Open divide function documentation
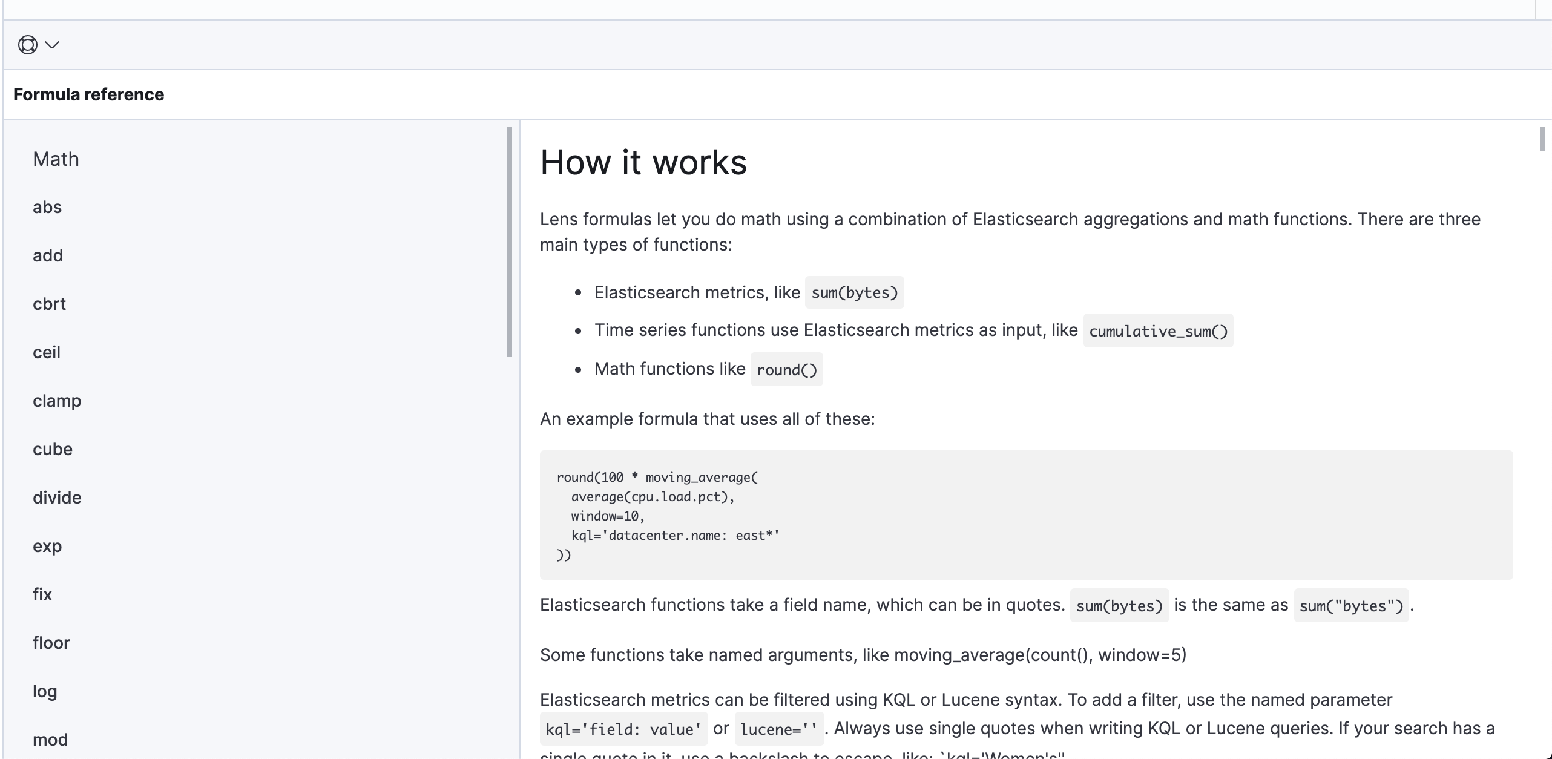Viewport: 1552px width, 759px height. [57, 498]
